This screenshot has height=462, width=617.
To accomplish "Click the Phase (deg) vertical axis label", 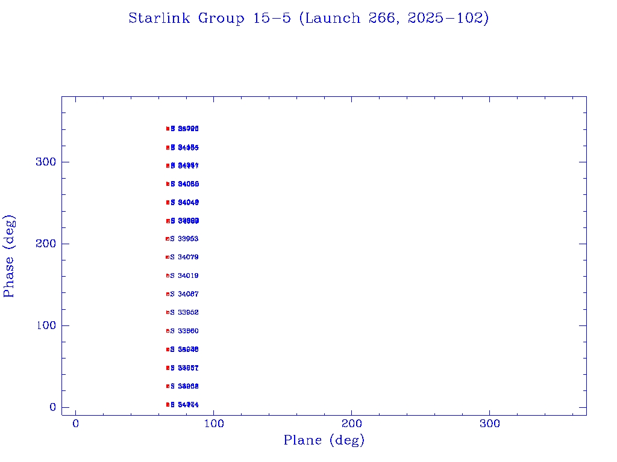I will pyautogui.click(x=10, y=256).
